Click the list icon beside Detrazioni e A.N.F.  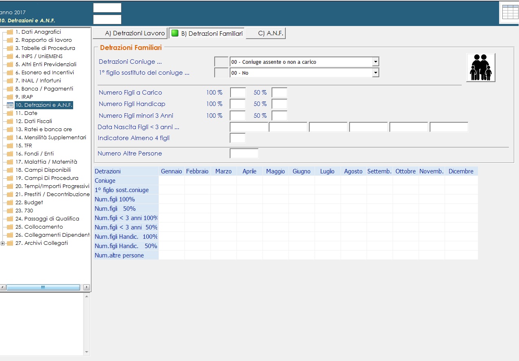(x=10, y=105)
